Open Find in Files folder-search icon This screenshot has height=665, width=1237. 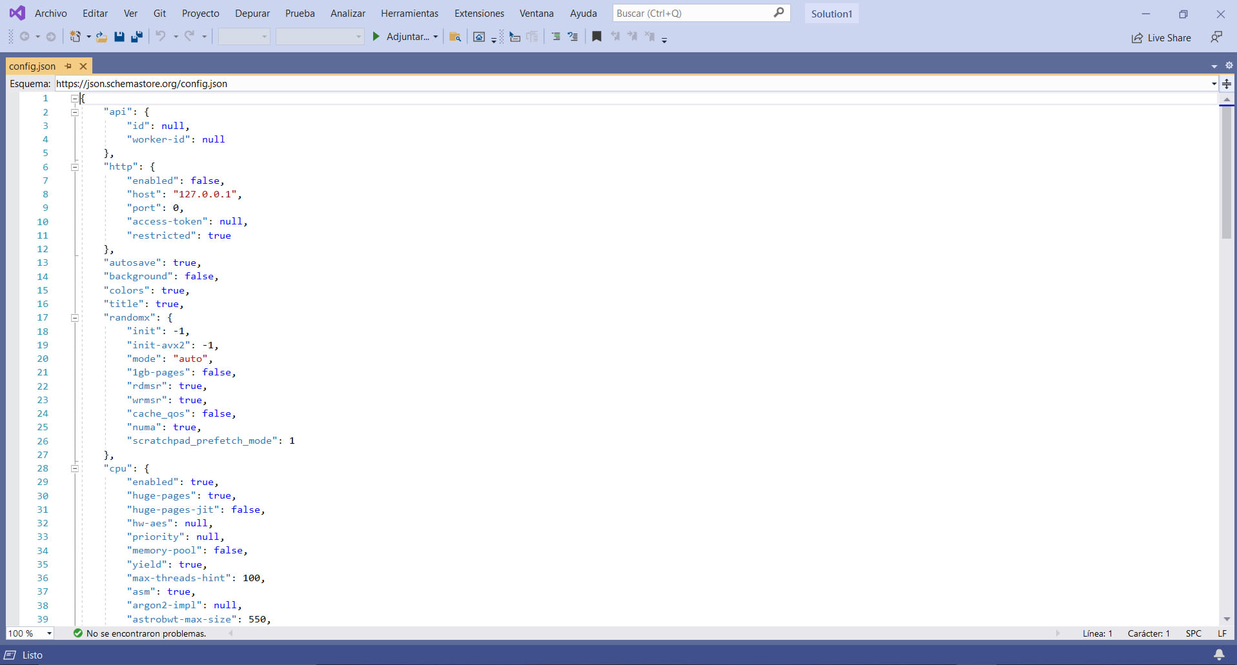pyautogui.click(x=455, y=37)
